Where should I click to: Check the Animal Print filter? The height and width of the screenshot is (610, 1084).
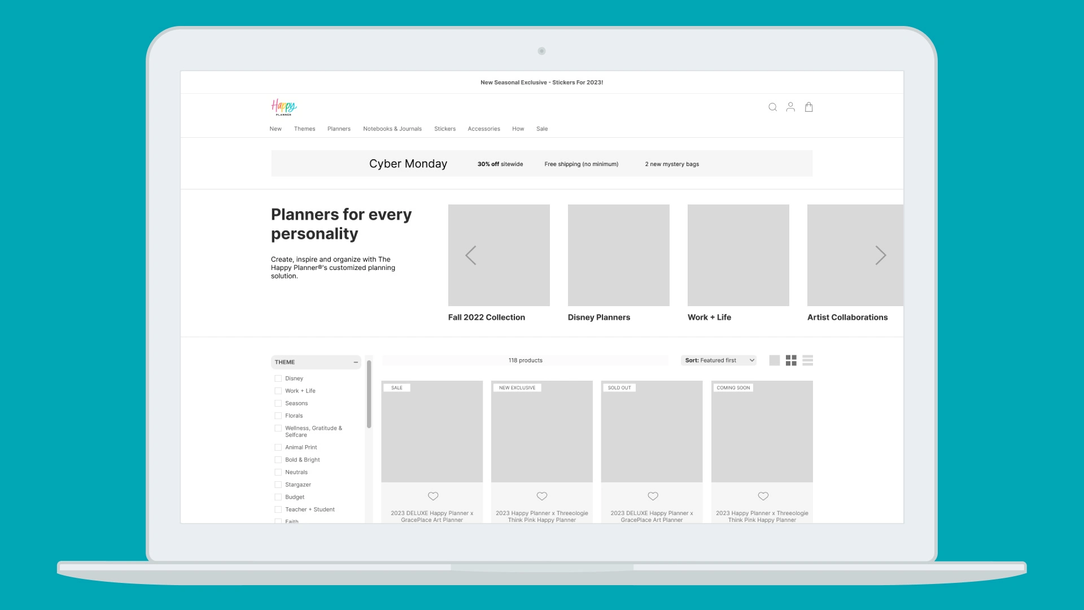click(x=278, y=447)
